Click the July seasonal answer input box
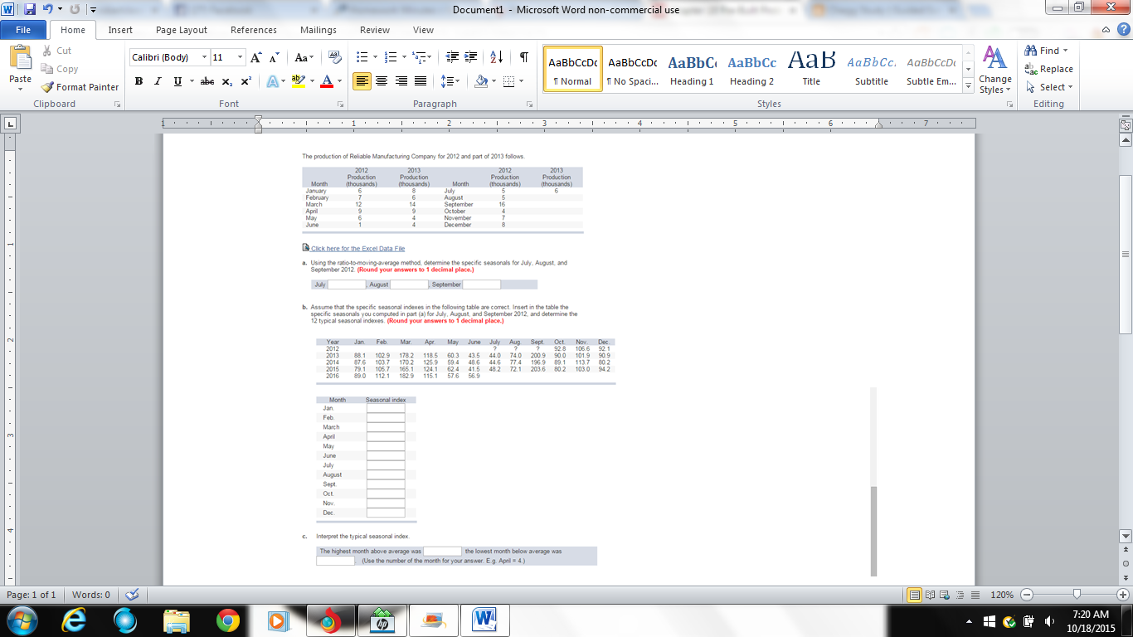Viewport: 1133px width, 637px height. pyautogui.click(x=348, y=284)
